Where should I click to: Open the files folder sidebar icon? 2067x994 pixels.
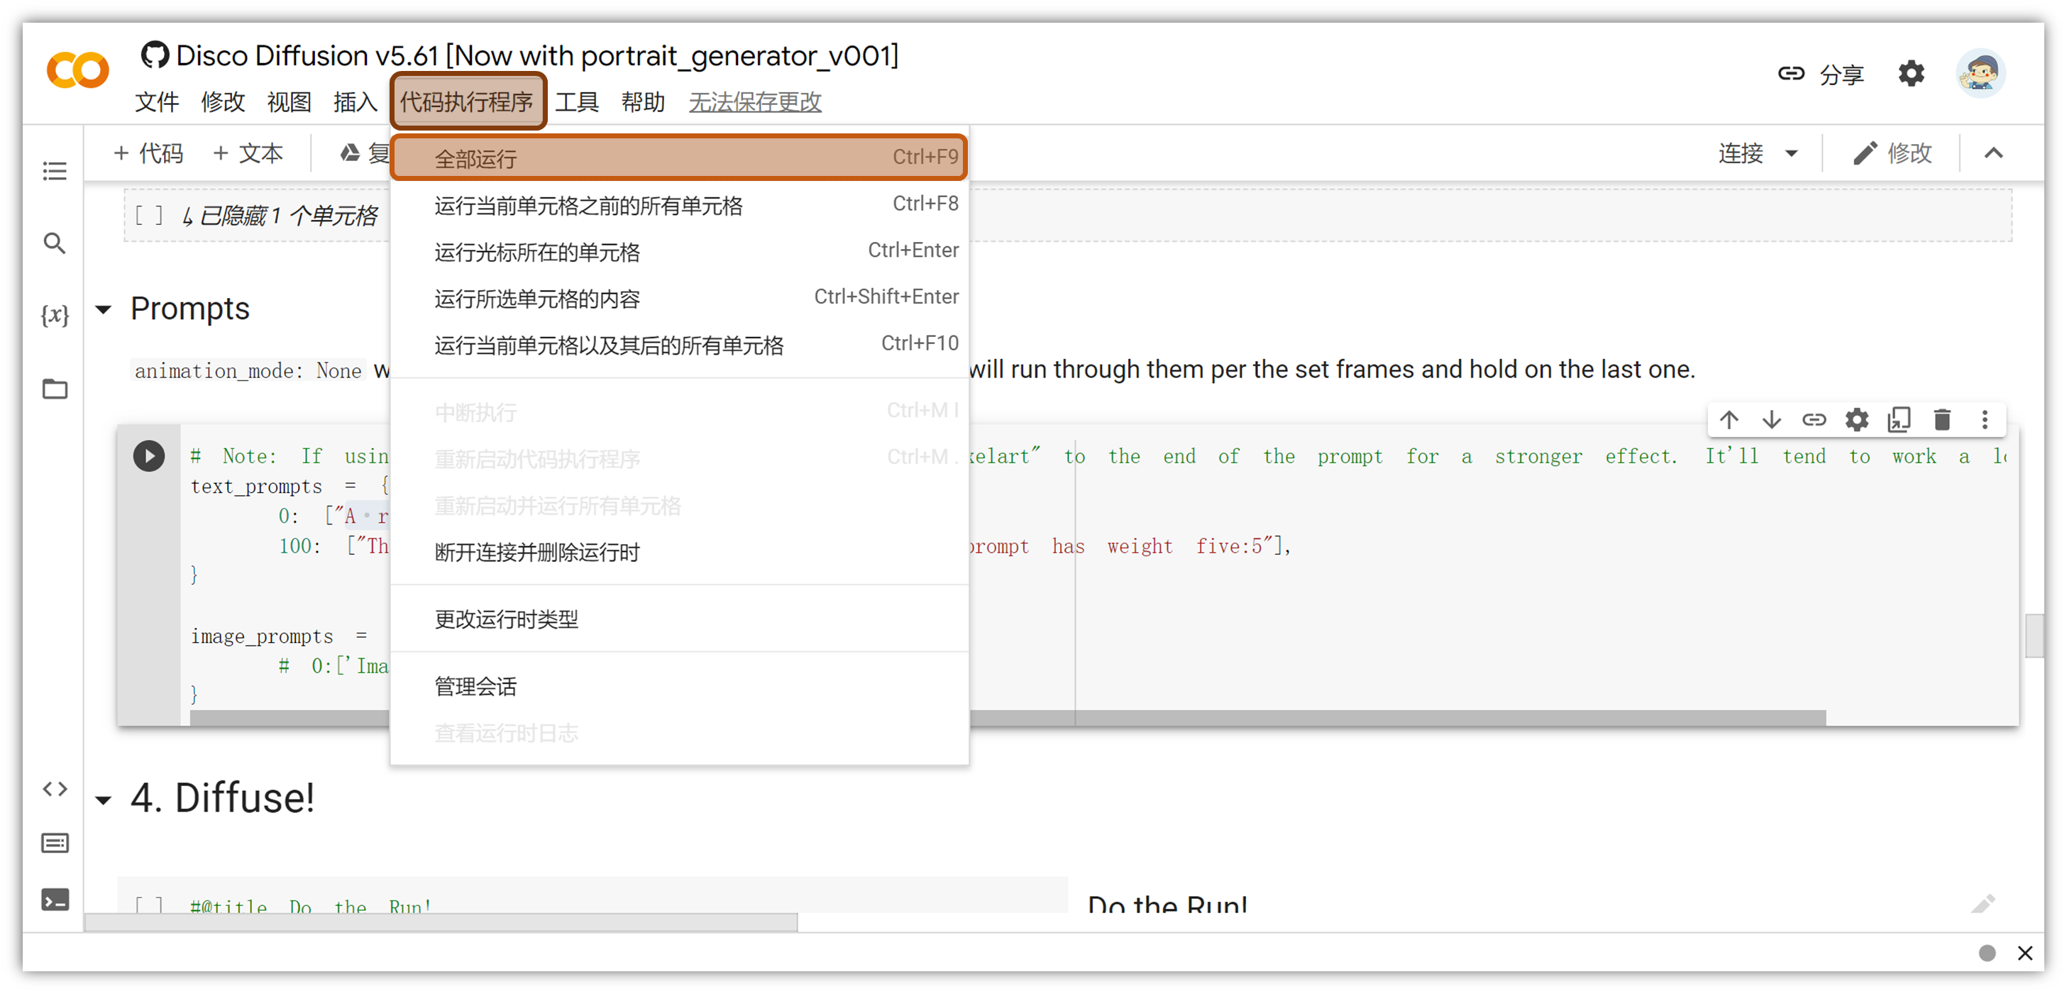tap(55, 389)
